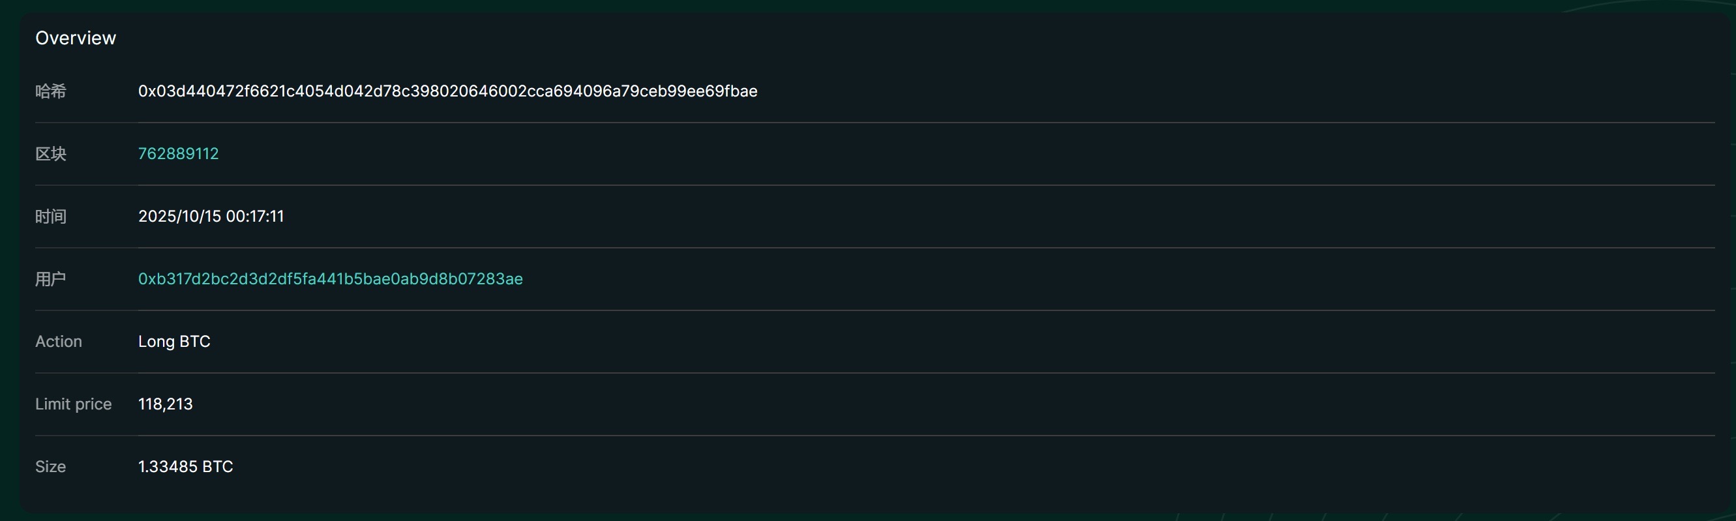Click the 哈希 hash label
Viewport: 1736px width, 521px height.
coord(51,91)
